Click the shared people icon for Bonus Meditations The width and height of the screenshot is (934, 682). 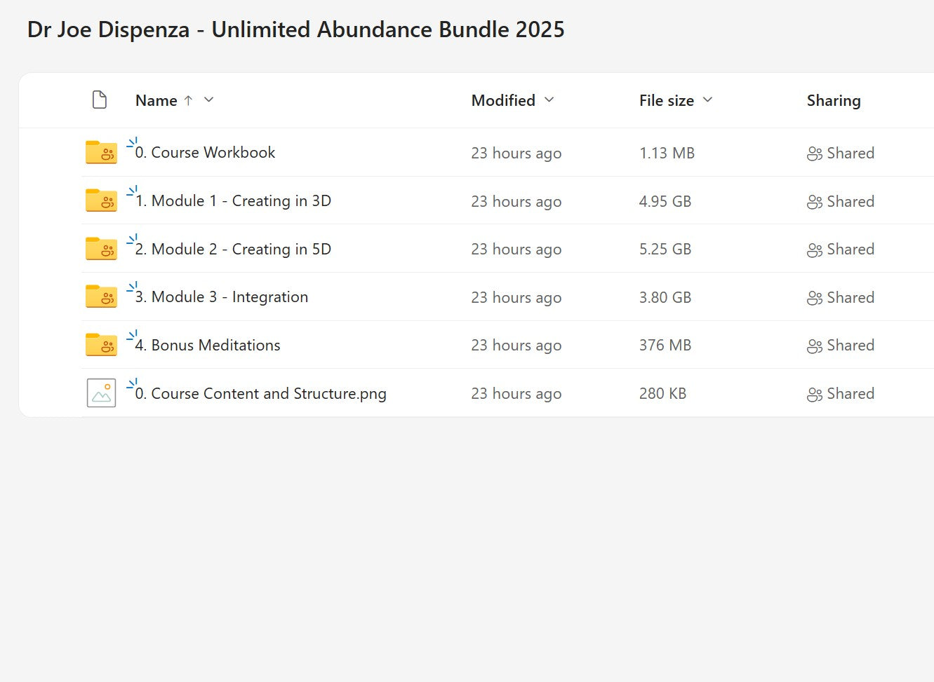814,346
